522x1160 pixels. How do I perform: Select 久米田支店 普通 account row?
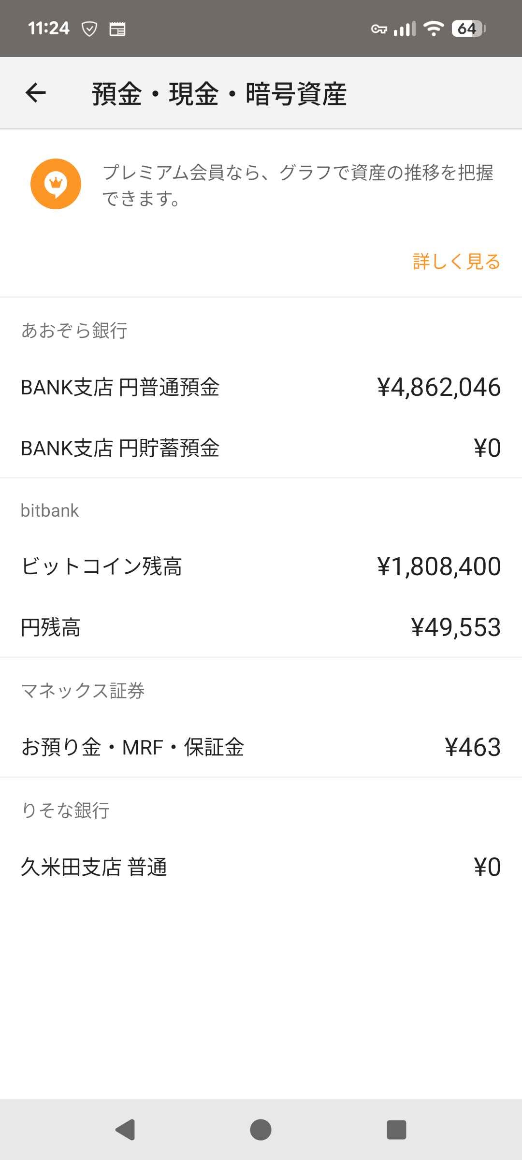(x=261, y=867)
